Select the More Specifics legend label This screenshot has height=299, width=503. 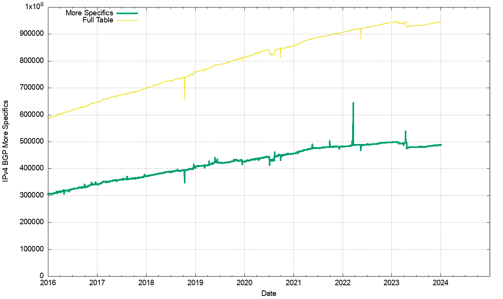coord(89,13)
